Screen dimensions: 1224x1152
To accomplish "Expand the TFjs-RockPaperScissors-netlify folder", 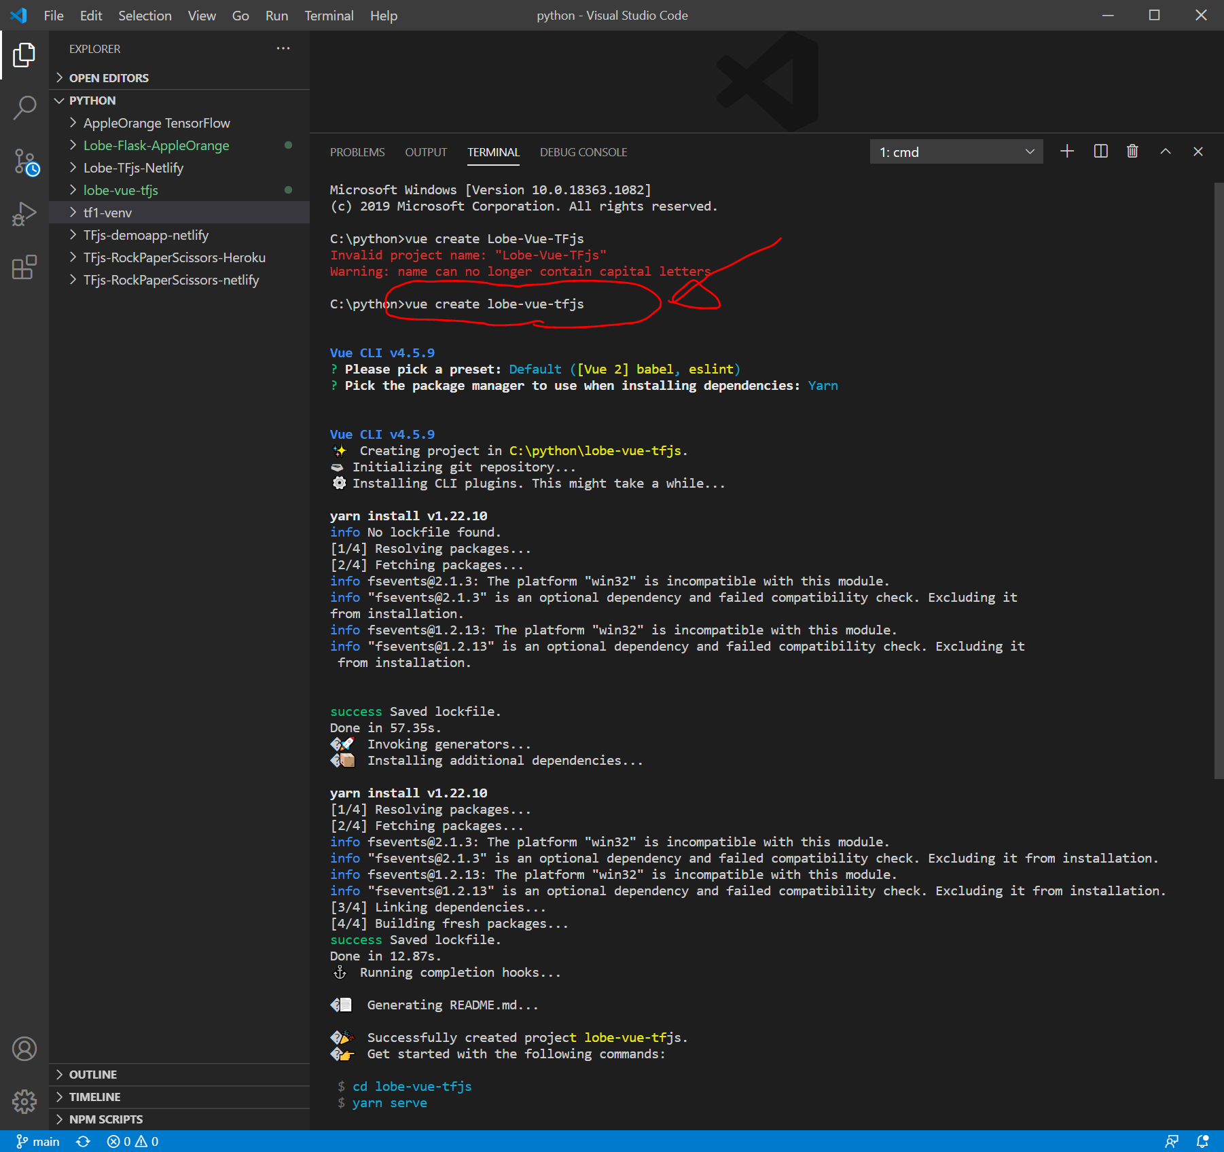I will [x=181, y=280].
